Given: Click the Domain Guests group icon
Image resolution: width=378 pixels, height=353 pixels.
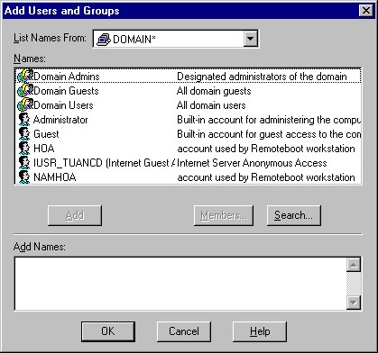Looking at the screenshot, I should 25,91.
